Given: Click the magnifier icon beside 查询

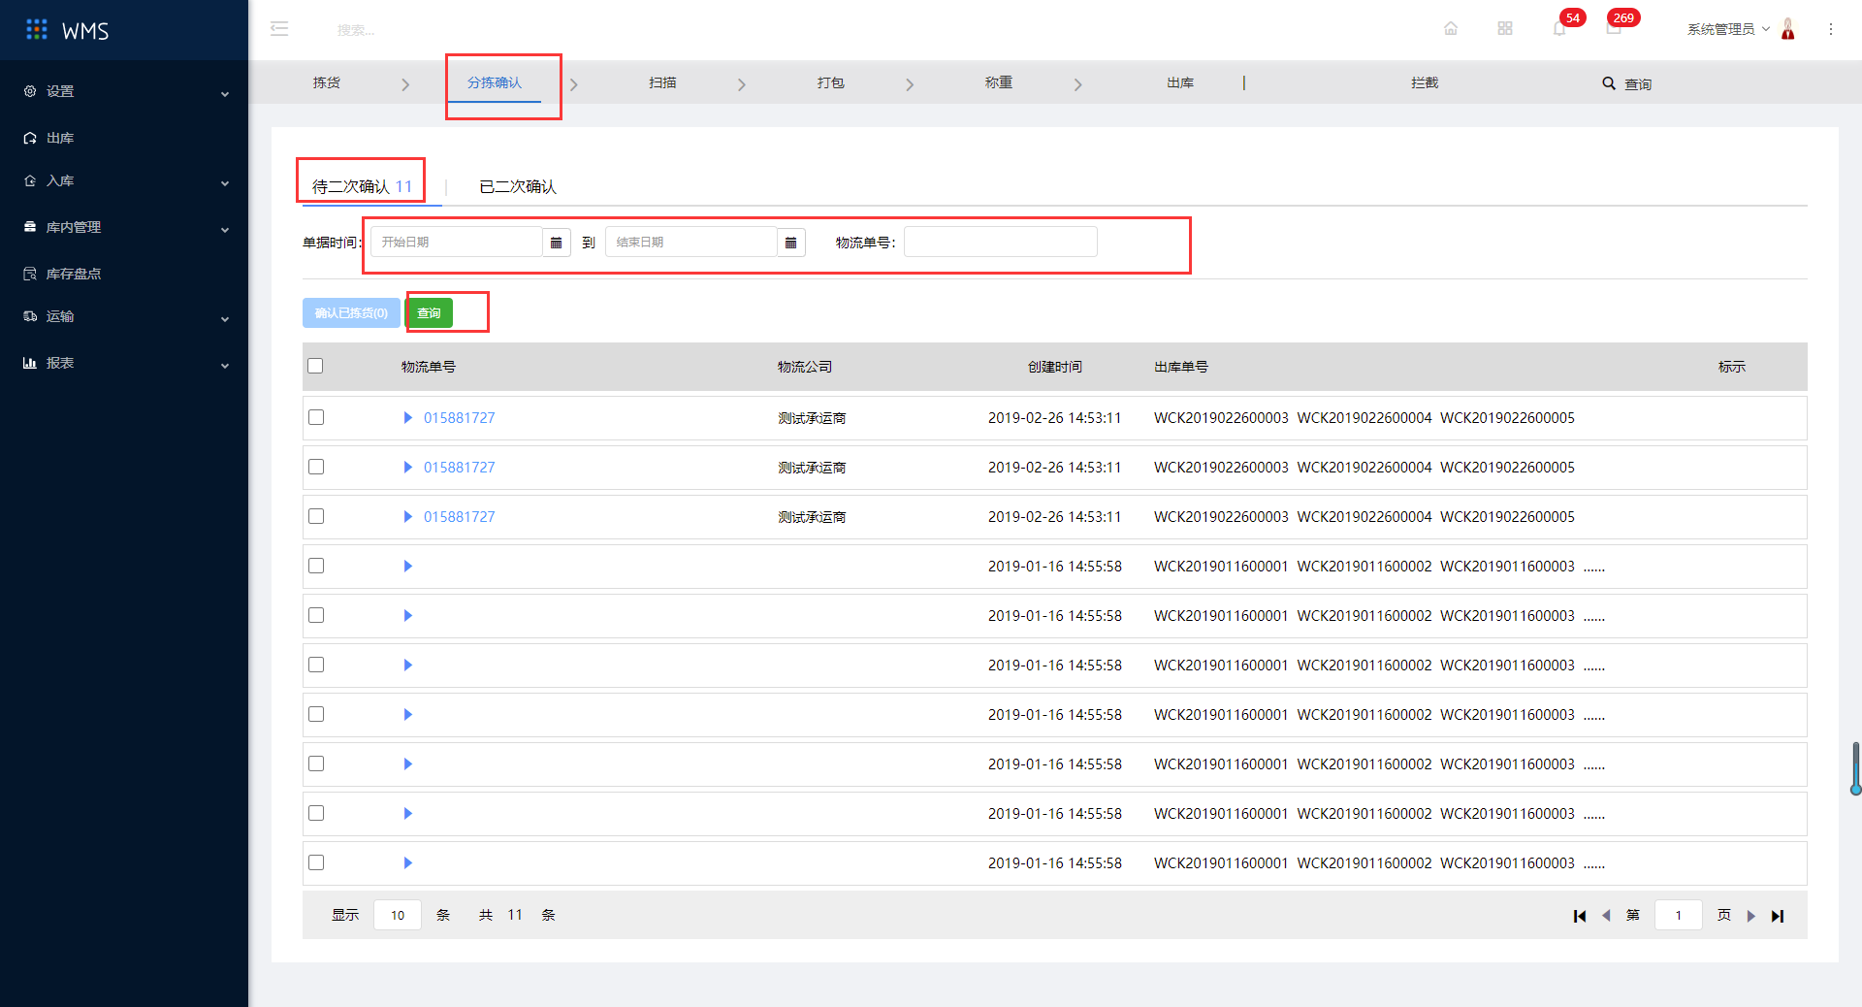Looking at the screenshot, I should pyautogui.click(x=1609, y=83).
